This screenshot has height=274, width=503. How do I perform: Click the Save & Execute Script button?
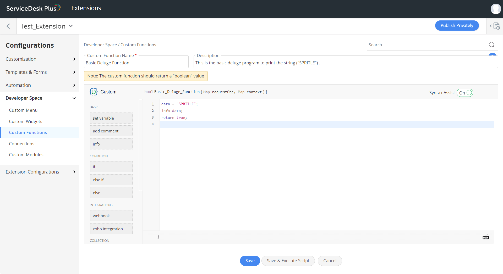288,261
